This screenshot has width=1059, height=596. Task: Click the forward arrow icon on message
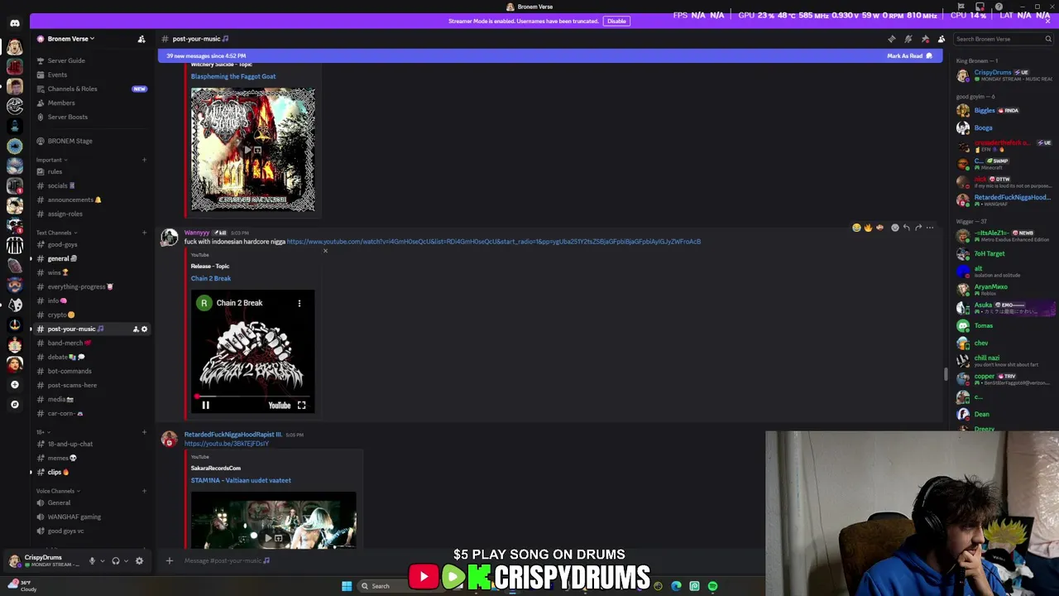point(918,228)
